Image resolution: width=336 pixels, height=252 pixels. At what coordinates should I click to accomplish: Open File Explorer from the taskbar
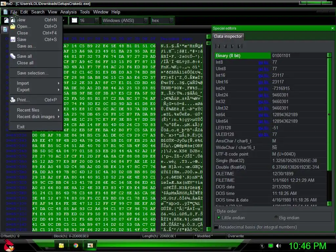click(x=61, y=245)
